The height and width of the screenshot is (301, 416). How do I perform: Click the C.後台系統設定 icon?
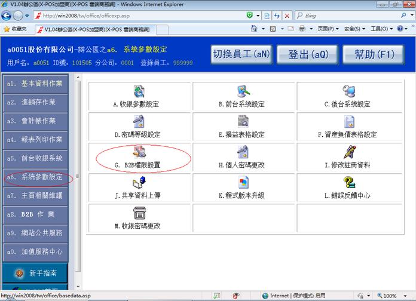coord(348,91)
